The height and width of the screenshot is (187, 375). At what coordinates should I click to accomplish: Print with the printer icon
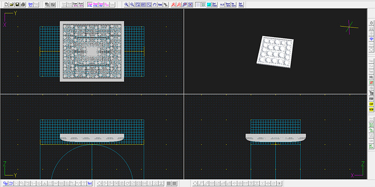[23, 4]
